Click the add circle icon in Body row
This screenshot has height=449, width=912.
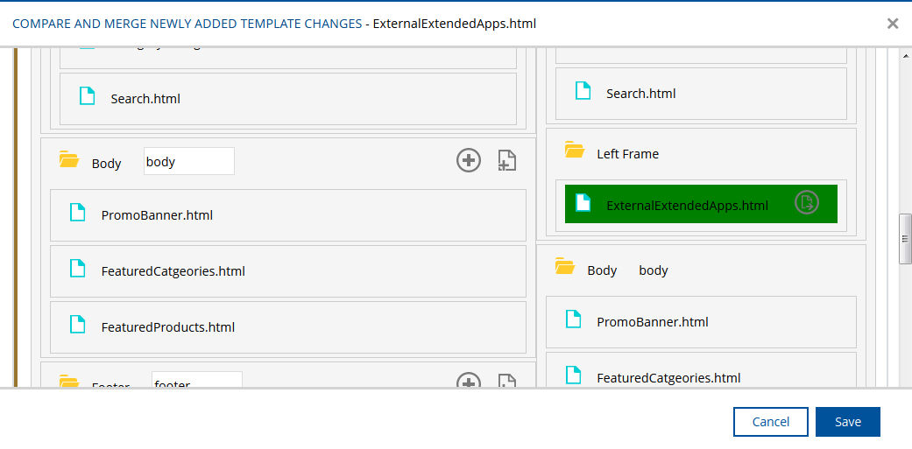pos(469,160)
